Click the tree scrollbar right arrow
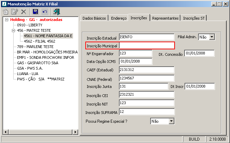 click(x=75, y=132)
